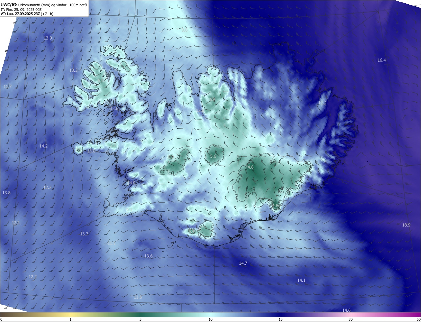Image resolution: width=421 pixels, height=322 pixels.
Task: Click the 12.1 value on the map
Action: pyautogui.click(x=16, y=223)
